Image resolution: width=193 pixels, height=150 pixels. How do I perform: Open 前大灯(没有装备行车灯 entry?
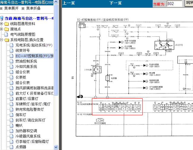pos(34,93)
